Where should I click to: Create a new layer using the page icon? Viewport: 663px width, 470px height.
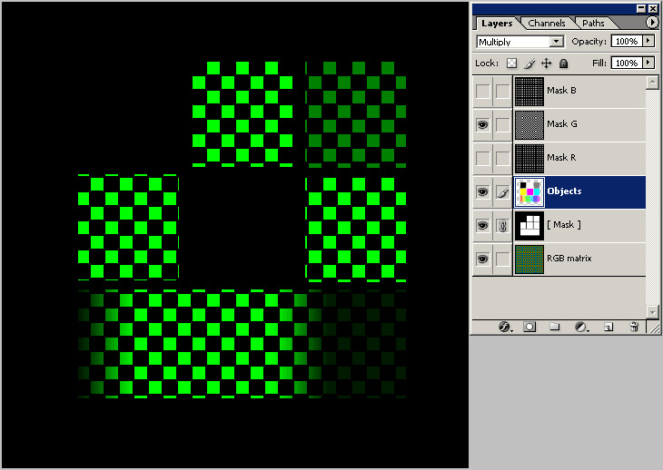(609, 327)
